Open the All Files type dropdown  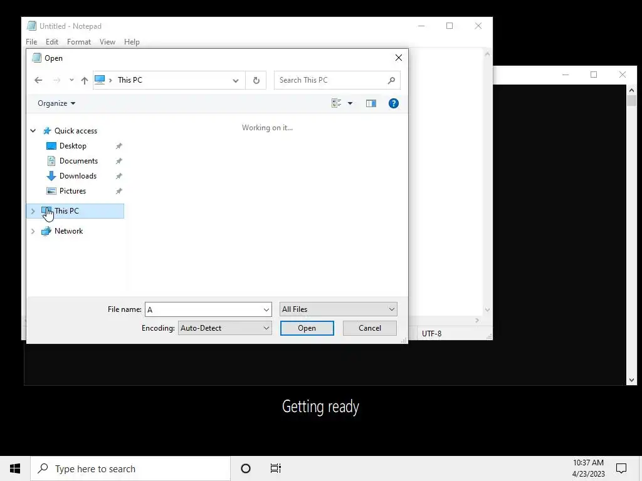tap(338, 309)
